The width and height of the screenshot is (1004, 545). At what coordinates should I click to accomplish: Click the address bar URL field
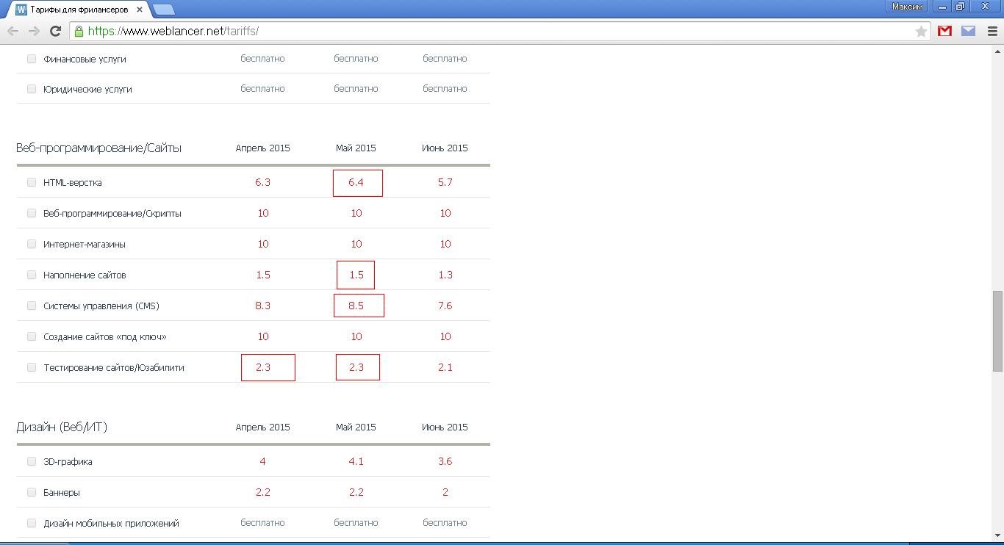pos(500,31)
